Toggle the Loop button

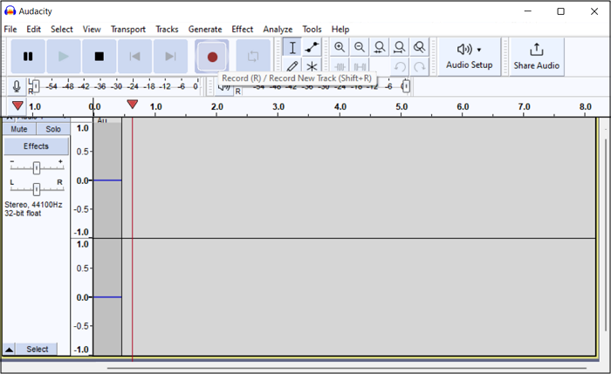pos(253,57)
